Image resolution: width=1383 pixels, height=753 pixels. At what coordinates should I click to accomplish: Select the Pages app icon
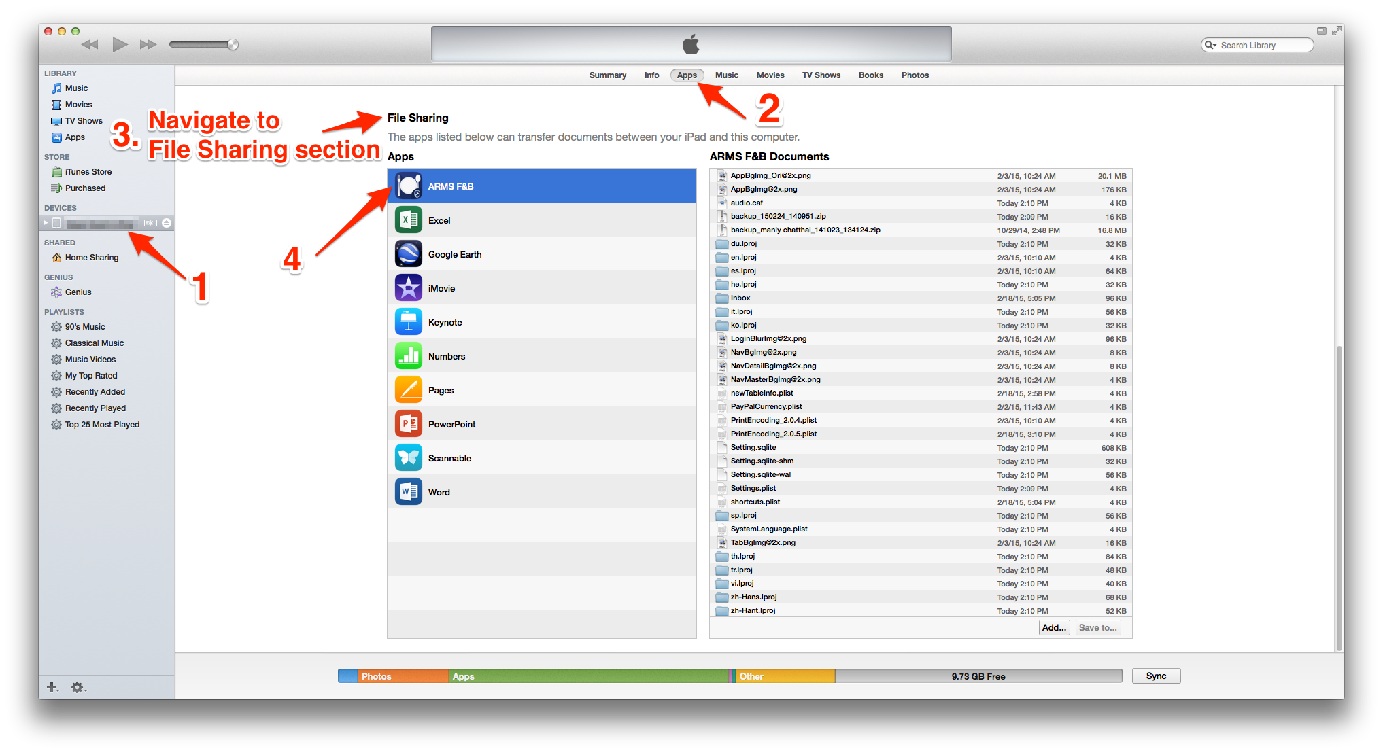pos(408,390)
